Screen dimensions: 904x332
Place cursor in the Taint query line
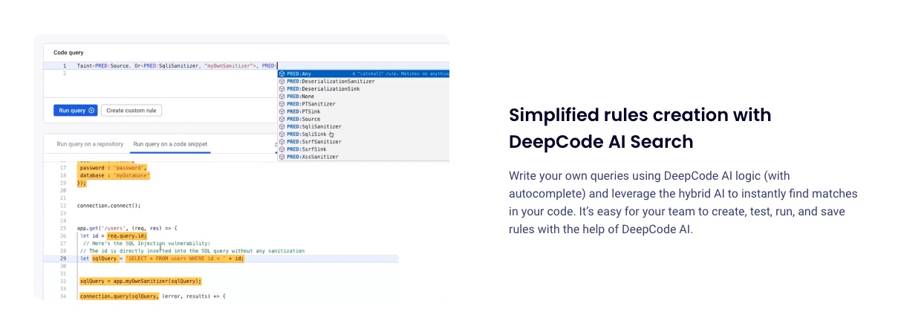177,66
